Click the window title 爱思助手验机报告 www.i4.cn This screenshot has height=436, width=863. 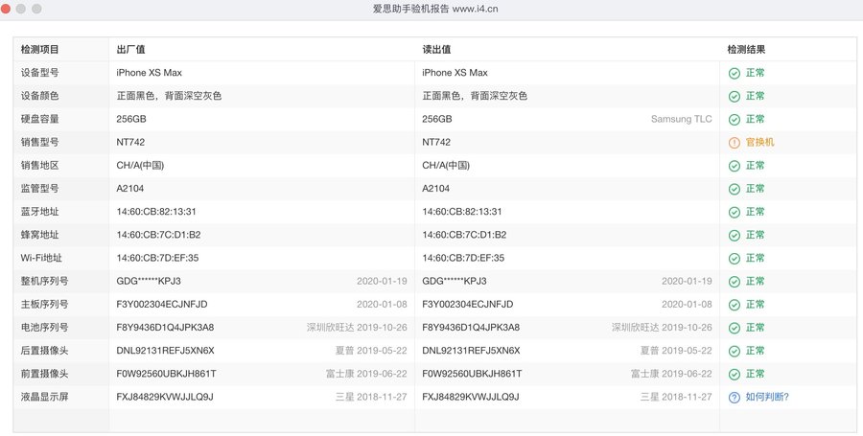435,9
